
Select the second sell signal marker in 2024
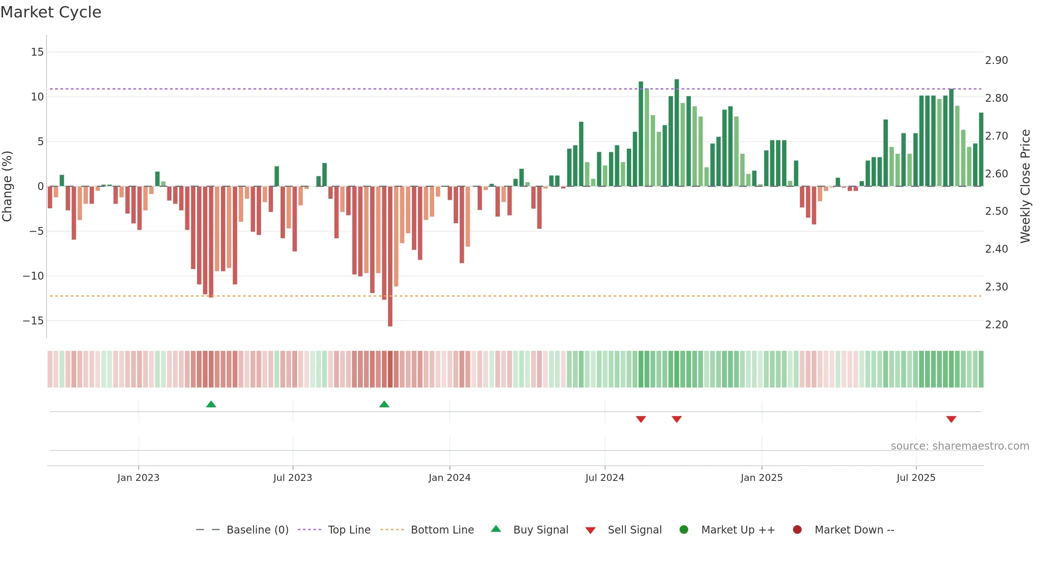676,419
